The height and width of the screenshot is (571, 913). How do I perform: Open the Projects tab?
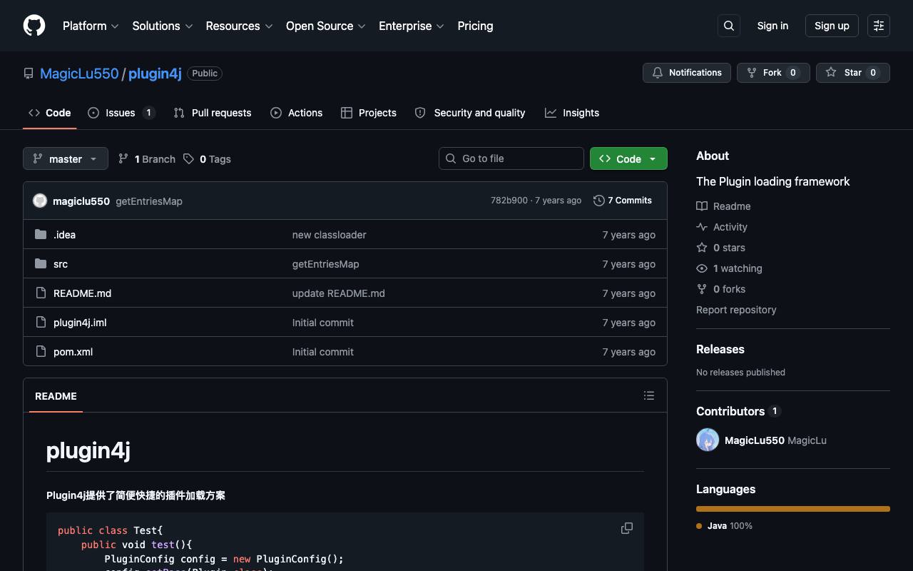[369, 113]
